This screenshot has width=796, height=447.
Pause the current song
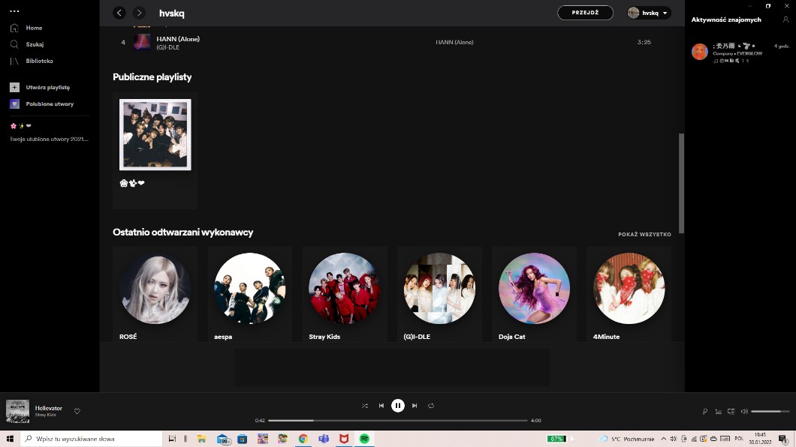[x=398, y=406]
